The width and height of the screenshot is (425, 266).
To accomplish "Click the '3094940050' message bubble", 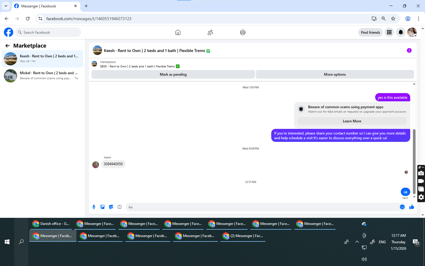I will pyautogui.click(x=113, y=164).
